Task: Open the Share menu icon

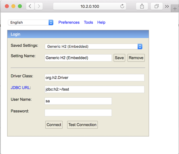Action: [142, 6]
